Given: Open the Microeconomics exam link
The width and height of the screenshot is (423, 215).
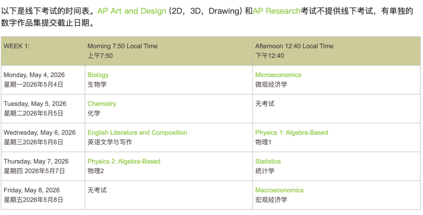Looking at the screenshot, I should [x=278, y=75].
